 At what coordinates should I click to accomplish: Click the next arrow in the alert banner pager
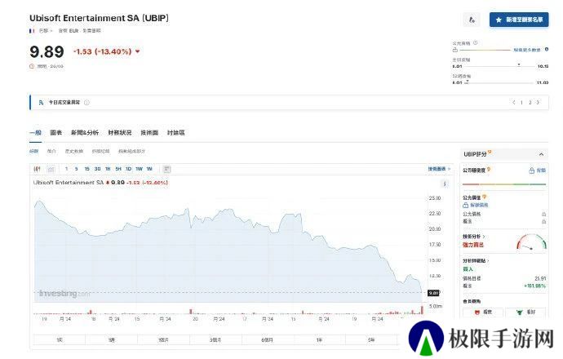coord(538,102)
